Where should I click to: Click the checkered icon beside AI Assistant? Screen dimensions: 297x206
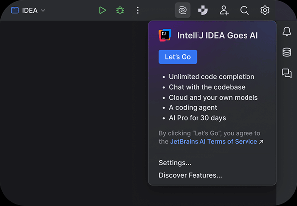click(x=203, y=10)
